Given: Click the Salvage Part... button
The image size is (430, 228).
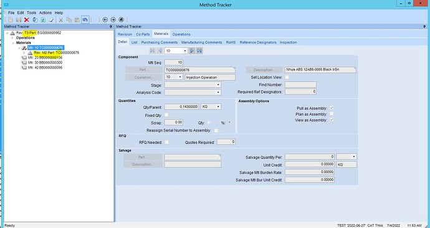Looking at the screenshot, I should 143,157.
